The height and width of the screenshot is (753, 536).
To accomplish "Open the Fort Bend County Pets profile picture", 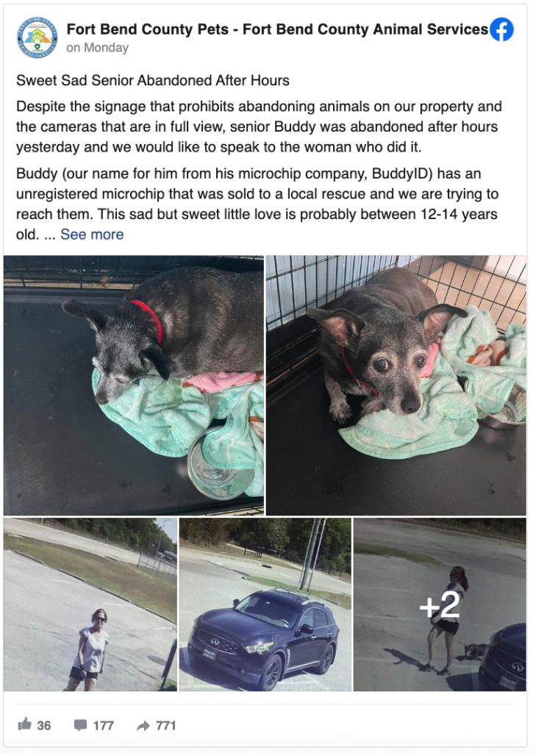I will (x=37, y=37).
